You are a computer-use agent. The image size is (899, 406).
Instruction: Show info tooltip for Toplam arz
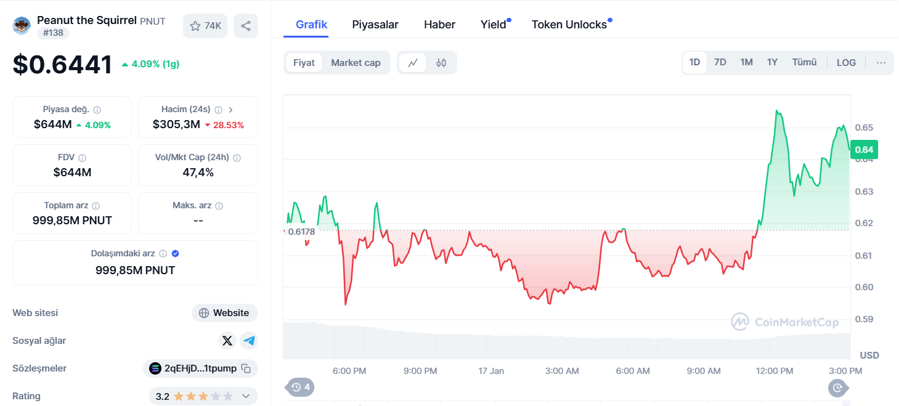coord(96,206)
